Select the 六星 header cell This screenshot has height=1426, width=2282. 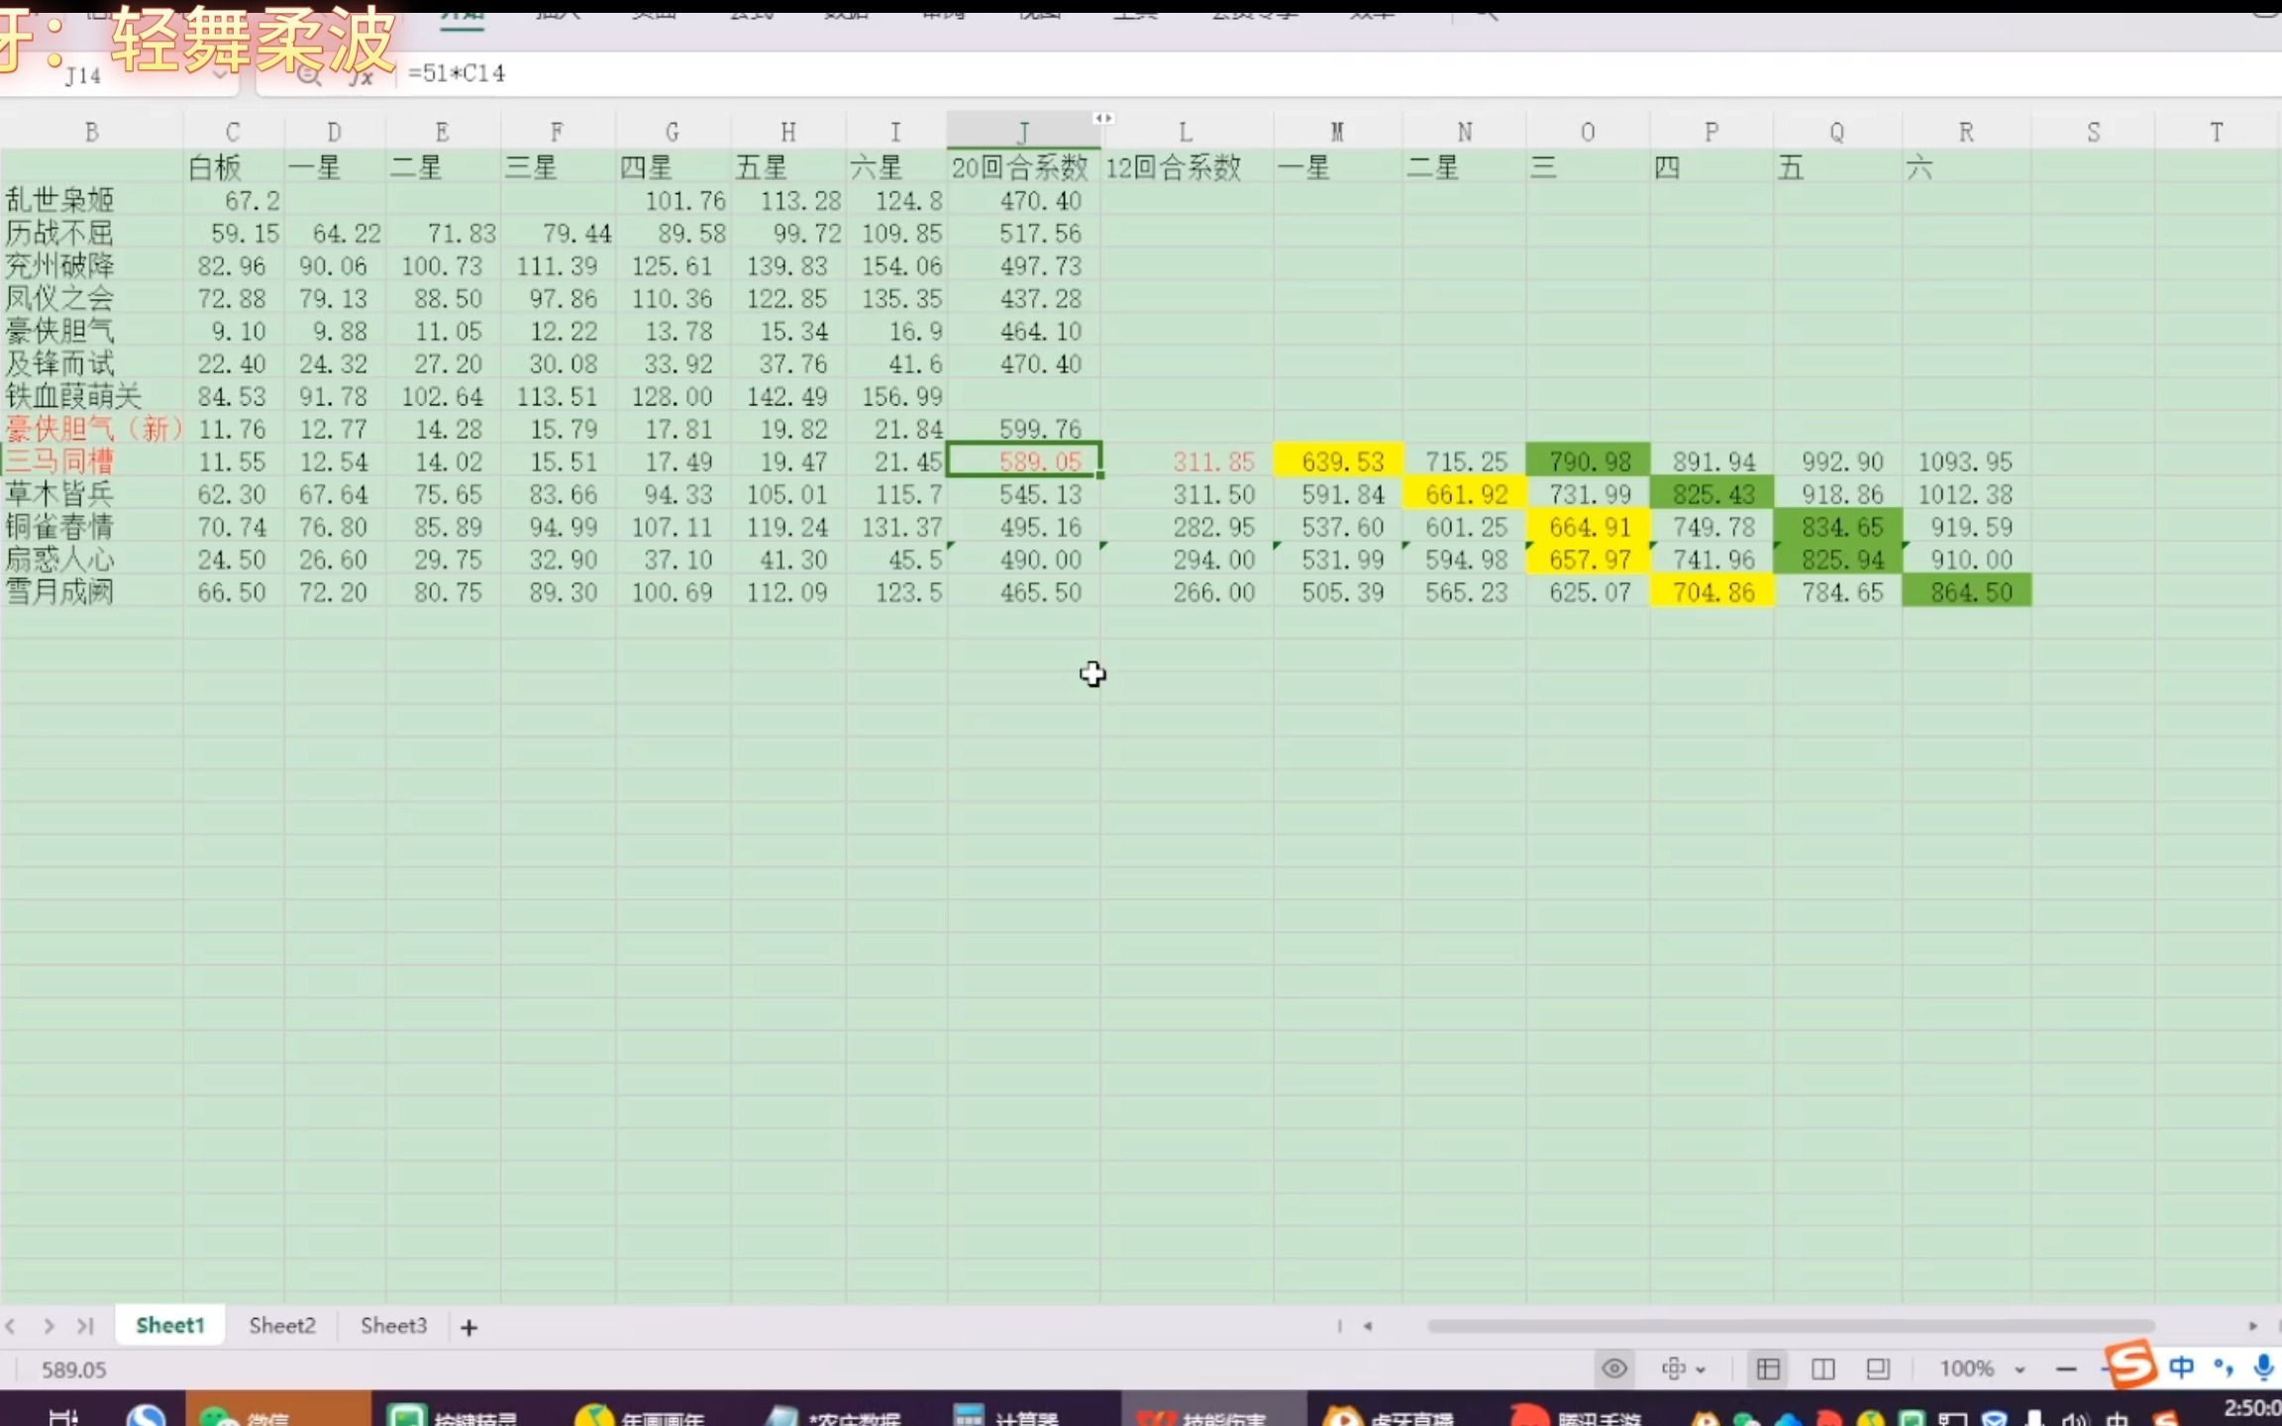click(895, 167)
